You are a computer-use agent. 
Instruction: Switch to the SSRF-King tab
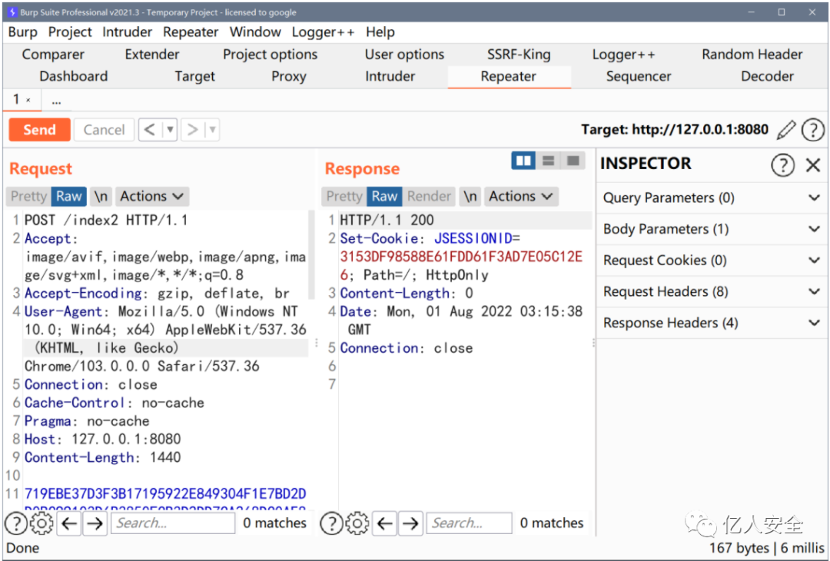click(519, 55)
